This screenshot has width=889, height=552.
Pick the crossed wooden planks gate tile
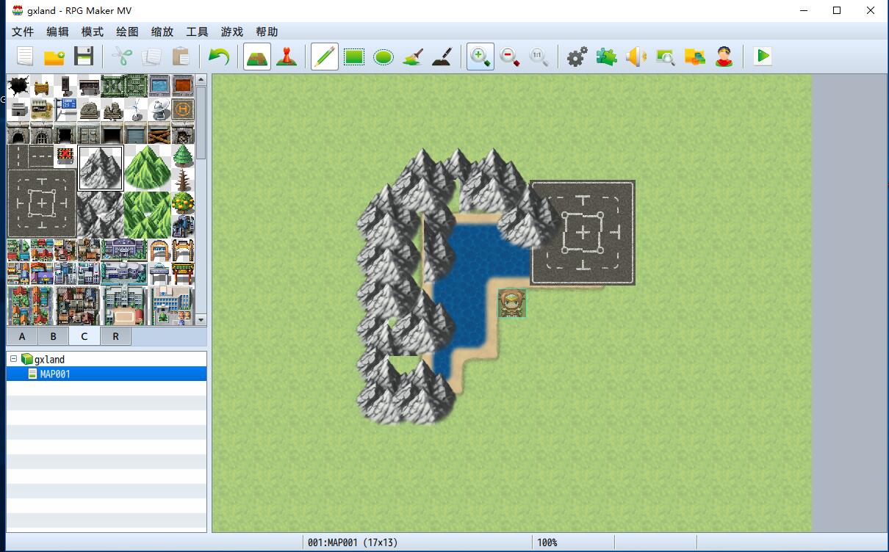159,133
